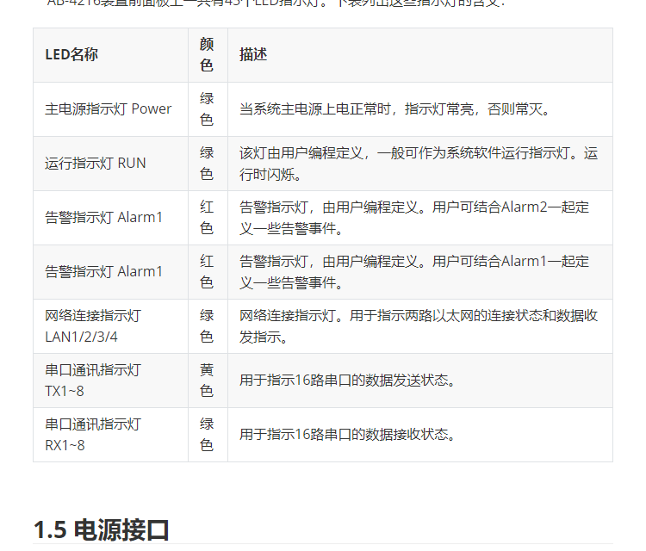
Task: Click the '绿色' cell in Power row
Action: click(208, 109)
